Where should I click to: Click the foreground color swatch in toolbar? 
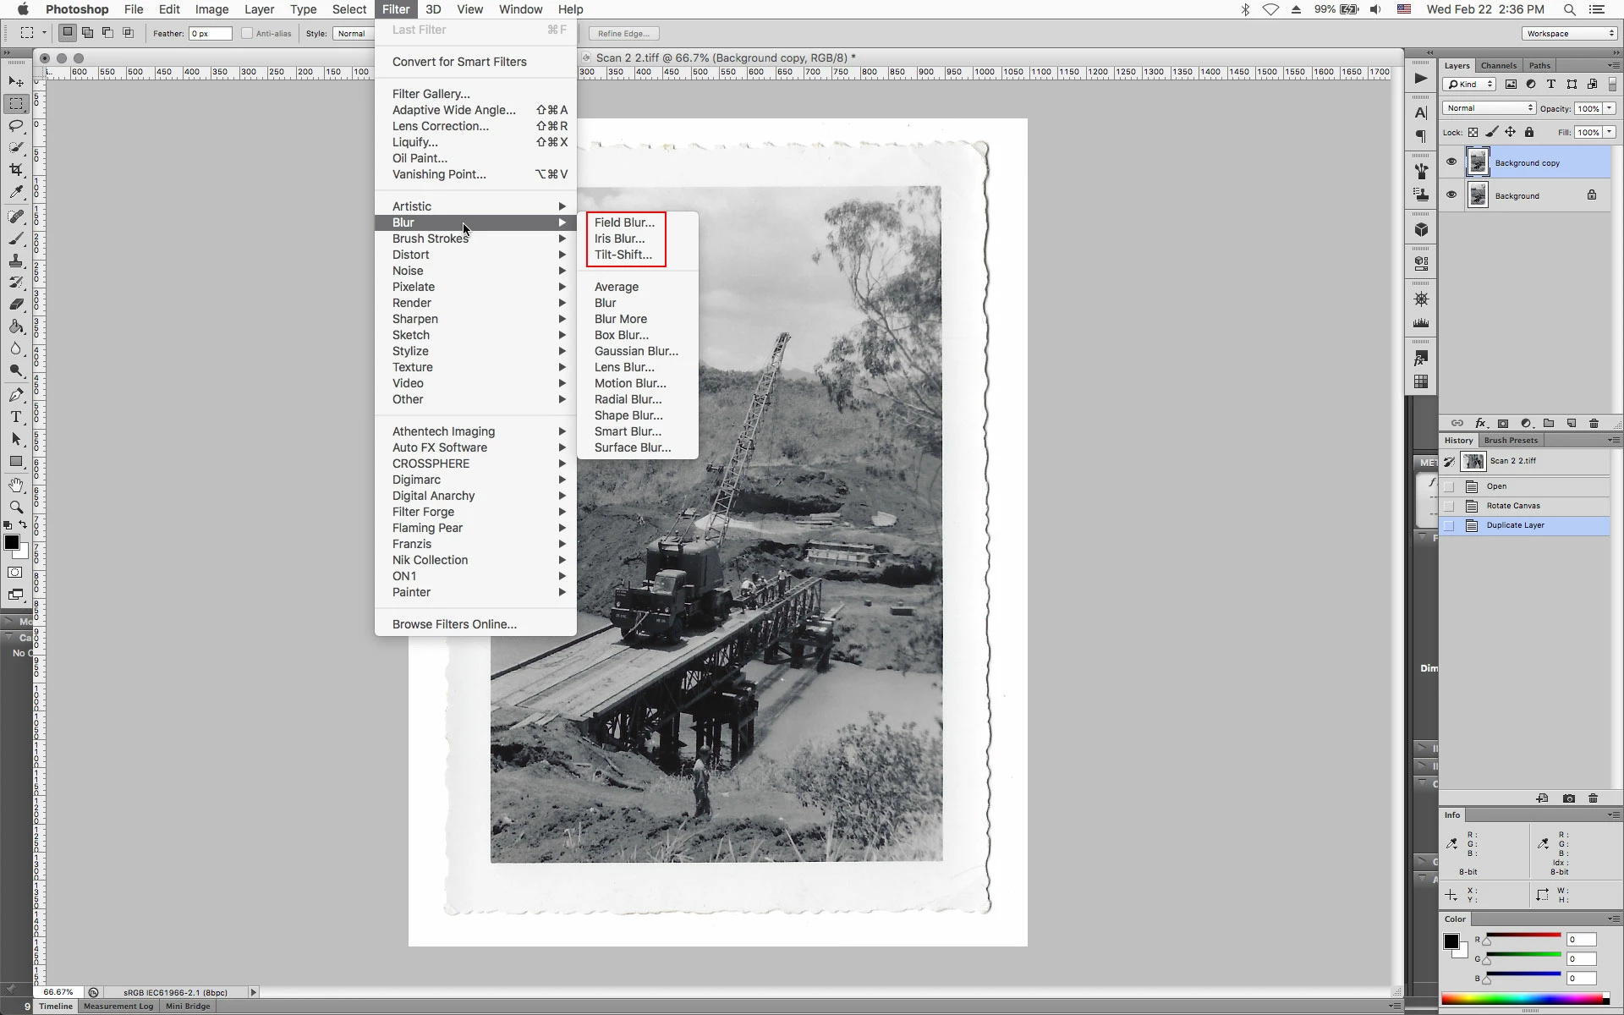point(11,542)
